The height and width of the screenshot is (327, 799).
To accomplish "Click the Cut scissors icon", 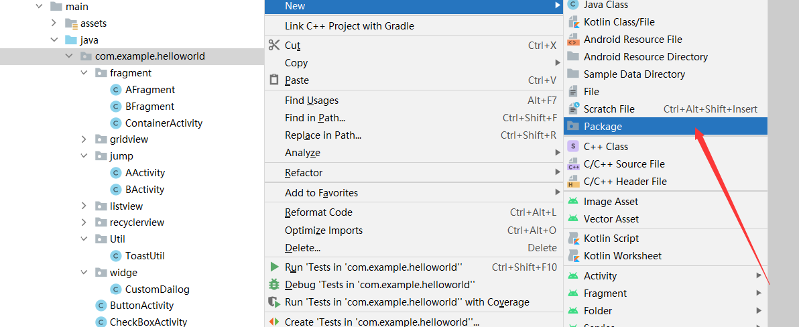I will (273, 46).
